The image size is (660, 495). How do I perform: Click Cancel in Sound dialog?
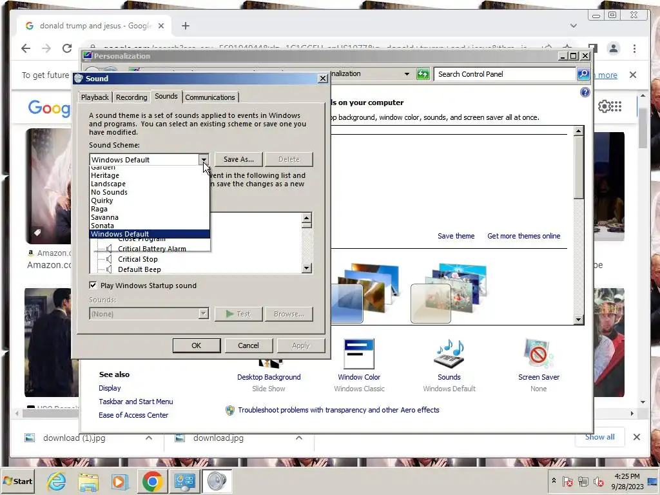click(x=248, y=345)
